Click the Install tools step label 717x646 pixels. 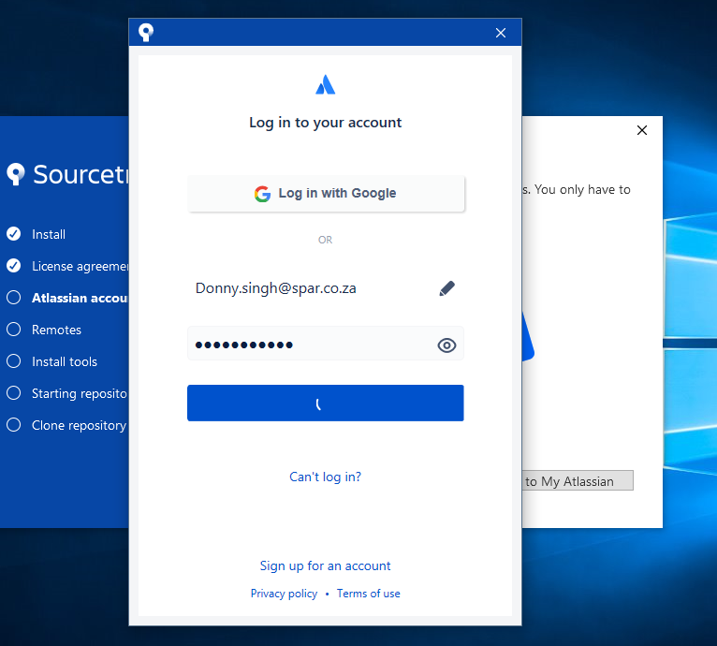[x=65, y=361]
